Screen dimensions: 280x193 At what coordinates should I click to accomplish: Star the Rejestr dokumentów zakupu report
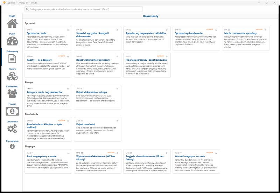(117, 89)
